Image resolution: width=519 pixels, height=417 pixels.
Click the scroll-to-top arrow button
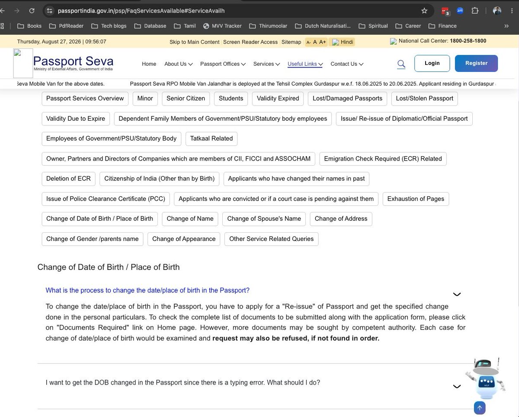[480, 407]
